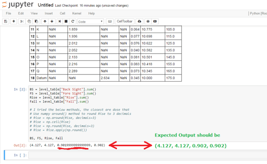The height and width of the screenshot is (164, 267).
Task: Save the notebook with the floppy disk icon
Action: click(6, 21)
